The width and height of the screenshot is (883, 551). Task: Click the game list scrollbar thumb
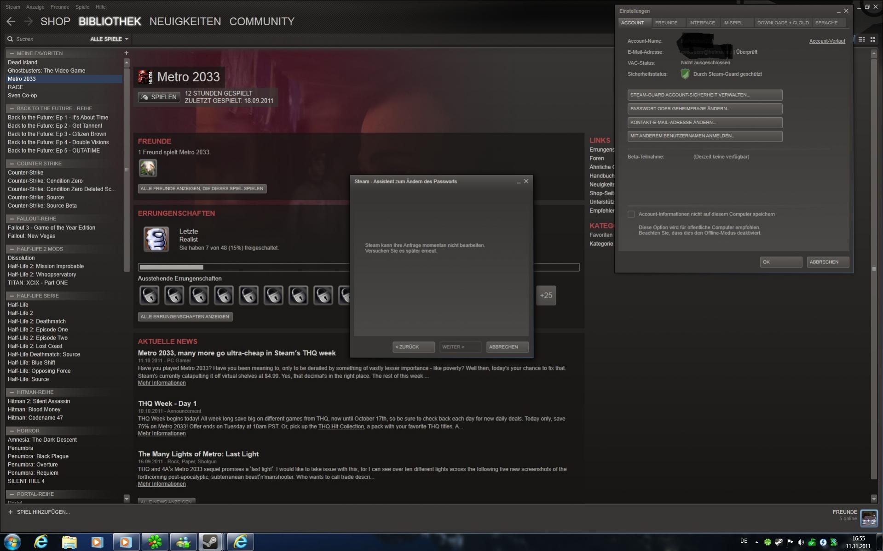click(127, 170)
